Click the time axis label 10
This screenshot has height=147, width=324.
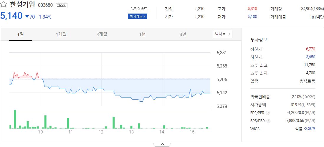coord(40,132)
